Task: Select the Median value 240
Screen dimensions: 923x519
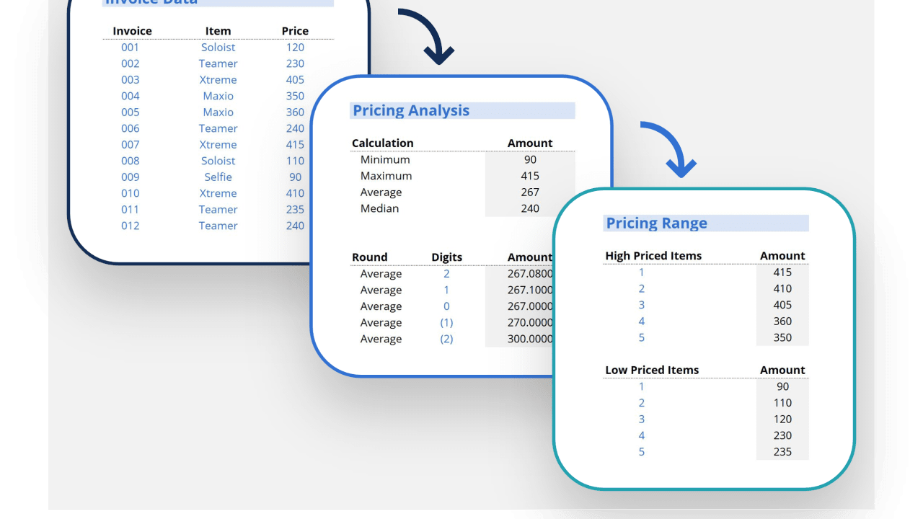Action: tap(530, 208)
